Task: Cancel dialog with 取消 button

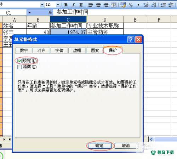Action: coord(126,146)
